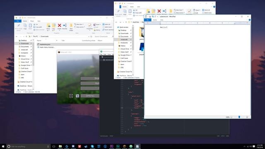Switch to View tab in WordPad
Viewport: 265px width, 149px height.
(162, 20)
